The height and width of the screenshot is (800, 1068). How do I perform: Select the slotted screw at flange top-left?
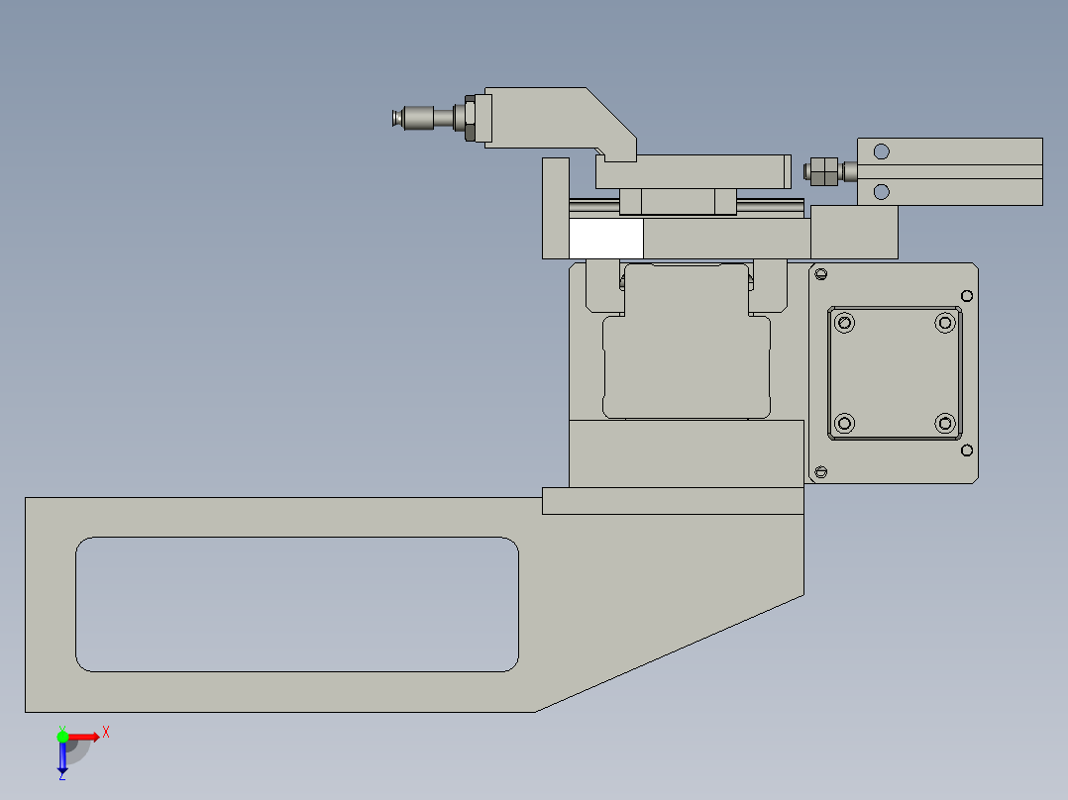[820, 274]
